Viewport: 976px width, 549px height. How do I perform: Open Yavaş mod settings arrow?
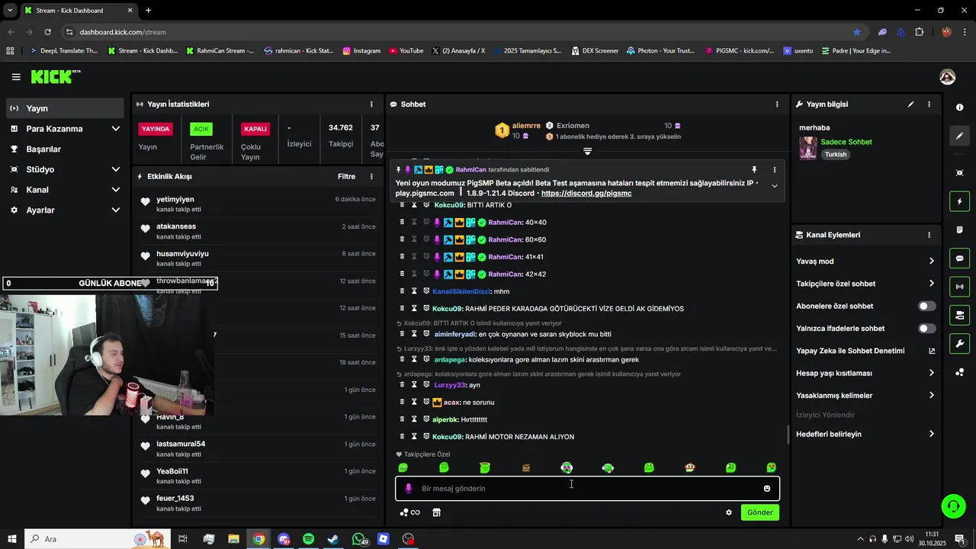[x=931, y=262]
